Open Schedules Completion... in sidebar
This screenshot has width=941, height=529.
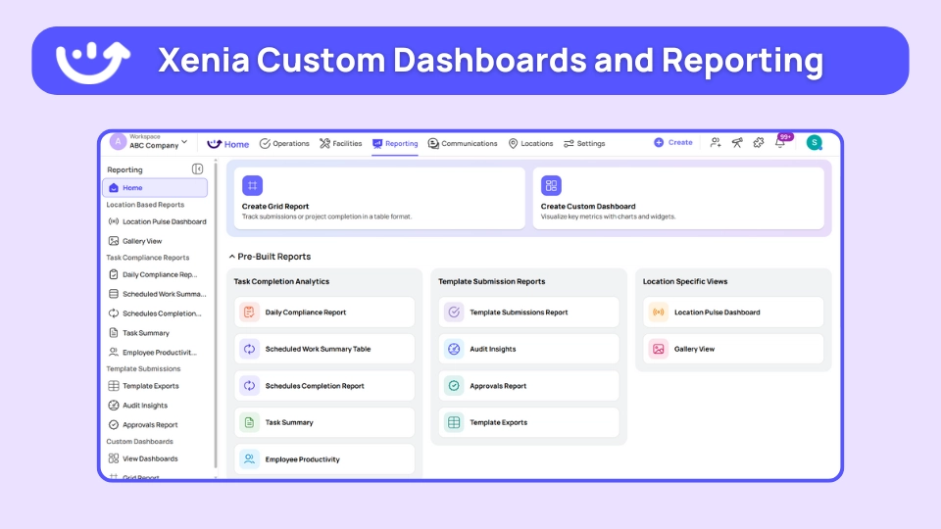point(156,313)
